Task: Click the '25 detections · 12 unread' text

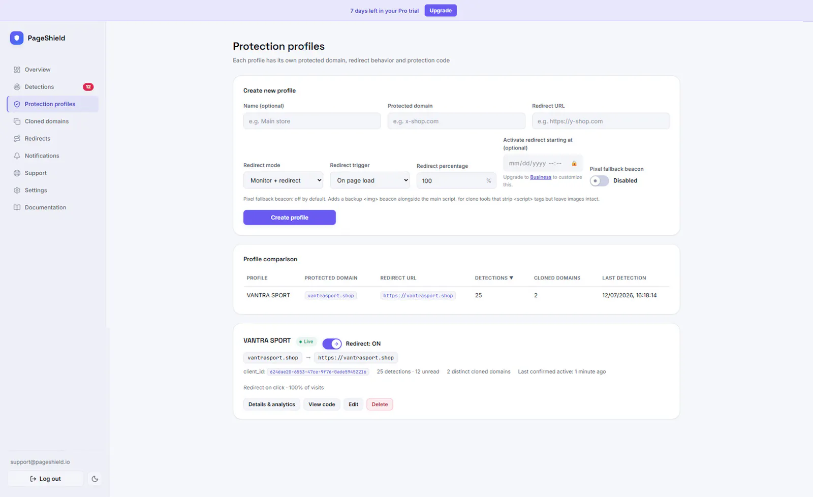Action: click(408, 372)
